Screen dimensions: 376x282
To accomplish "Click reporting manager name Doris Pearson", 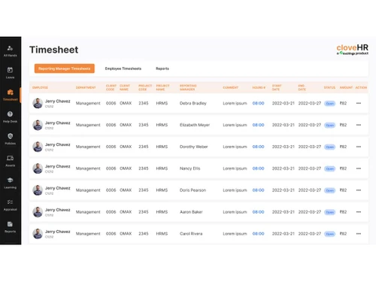I will [x=193, y=190].
